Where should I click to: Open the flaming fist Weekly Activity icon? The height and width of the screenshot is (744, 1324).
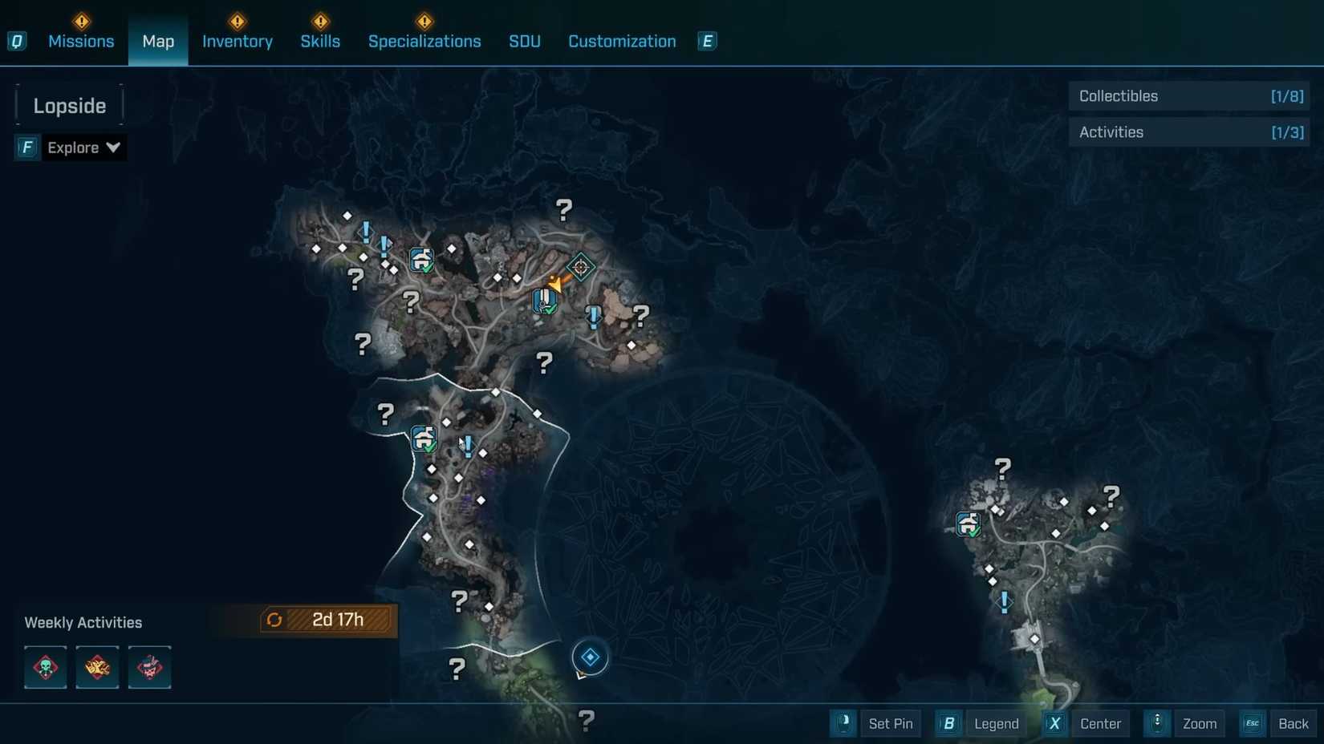point(97,667)
